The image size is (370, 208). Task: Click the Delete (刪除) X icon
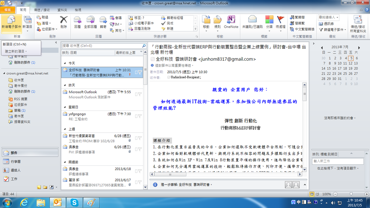pos(64,20)
